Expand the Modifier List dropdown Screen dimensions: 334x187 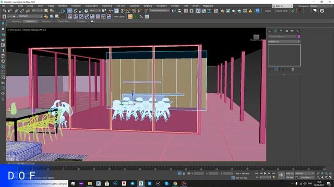click(x=284, y=42)
